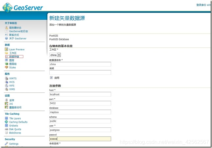
Task: Open the workspace dropdown showing china
Action: coord(55,55)
